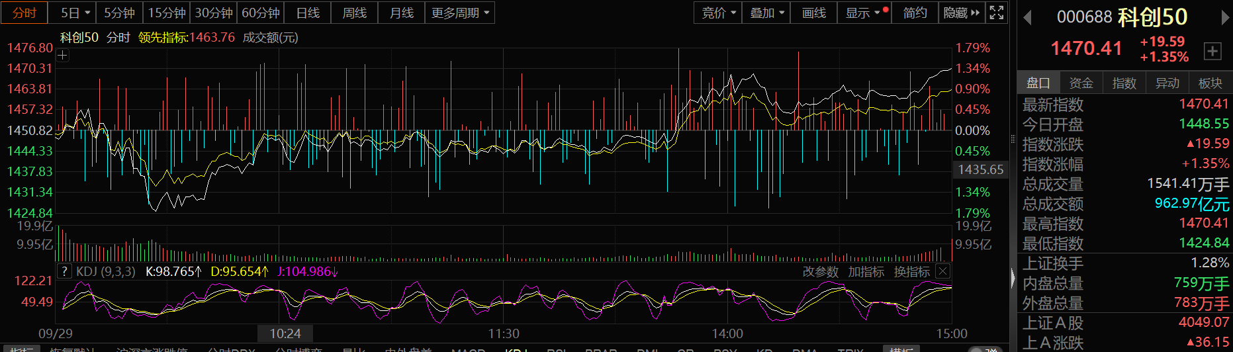
Task: Click 改参数 to modify KDJ parameters
Action: [x=820, y=271]
